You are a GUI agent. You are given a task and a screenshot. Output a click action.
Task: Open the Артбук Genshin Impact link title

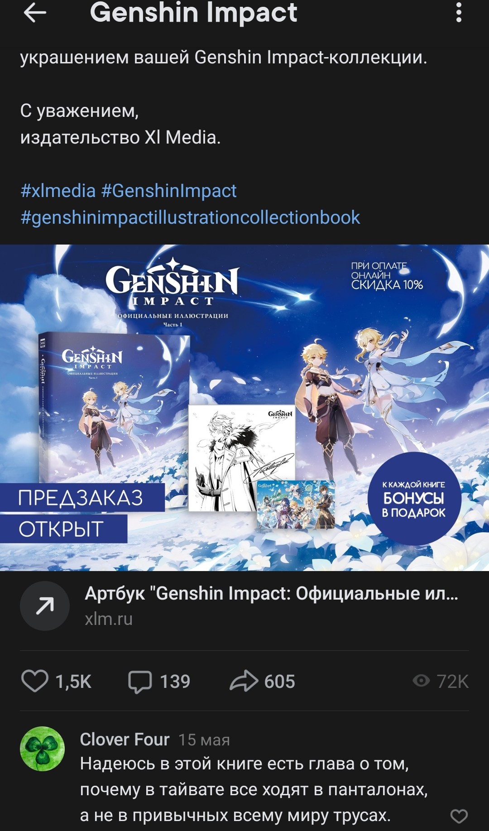(272, 593)
